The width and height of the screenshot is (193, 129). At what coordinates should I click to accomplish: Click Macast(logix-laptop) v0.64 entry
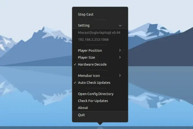coord(100,33)
